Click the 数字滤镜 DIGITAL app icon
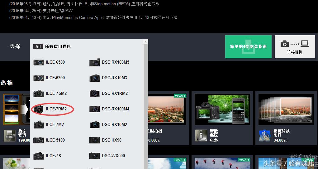The height and width of the screenshot is (169, 318). click(x=10, y=136)
